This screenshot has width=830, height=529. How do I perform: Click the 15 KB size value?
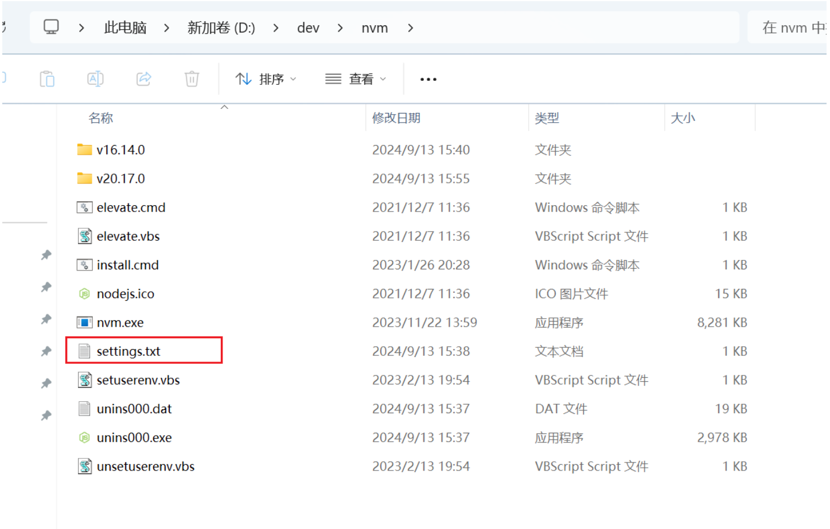pyautogui.click(x=731, y=294)
